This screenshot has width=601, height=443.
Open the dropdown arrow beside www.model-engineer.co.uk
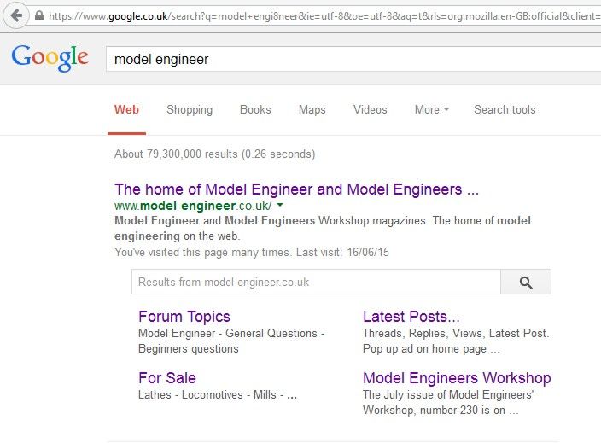pos(280,205)
